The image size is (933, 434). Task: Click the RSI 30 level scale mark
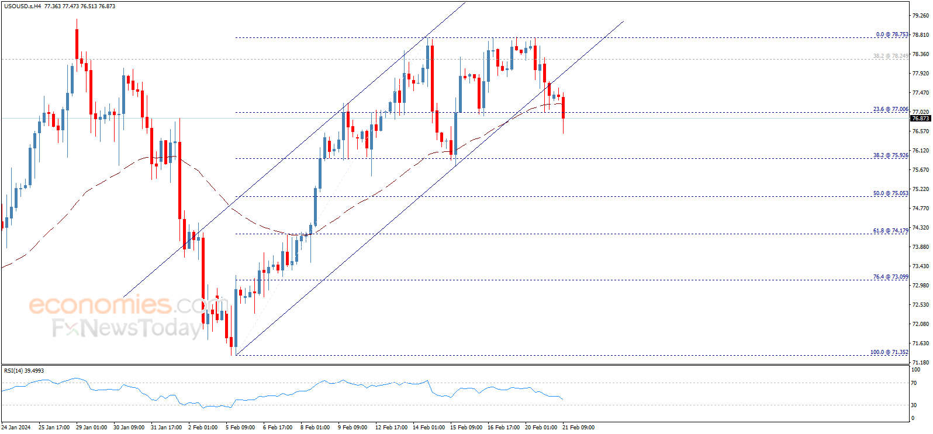(915, 405)
